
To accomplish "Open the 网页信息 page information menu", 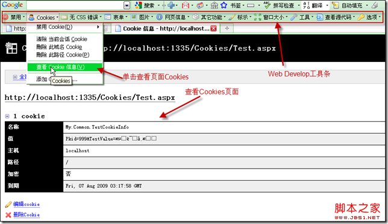I will pos(175,17).
